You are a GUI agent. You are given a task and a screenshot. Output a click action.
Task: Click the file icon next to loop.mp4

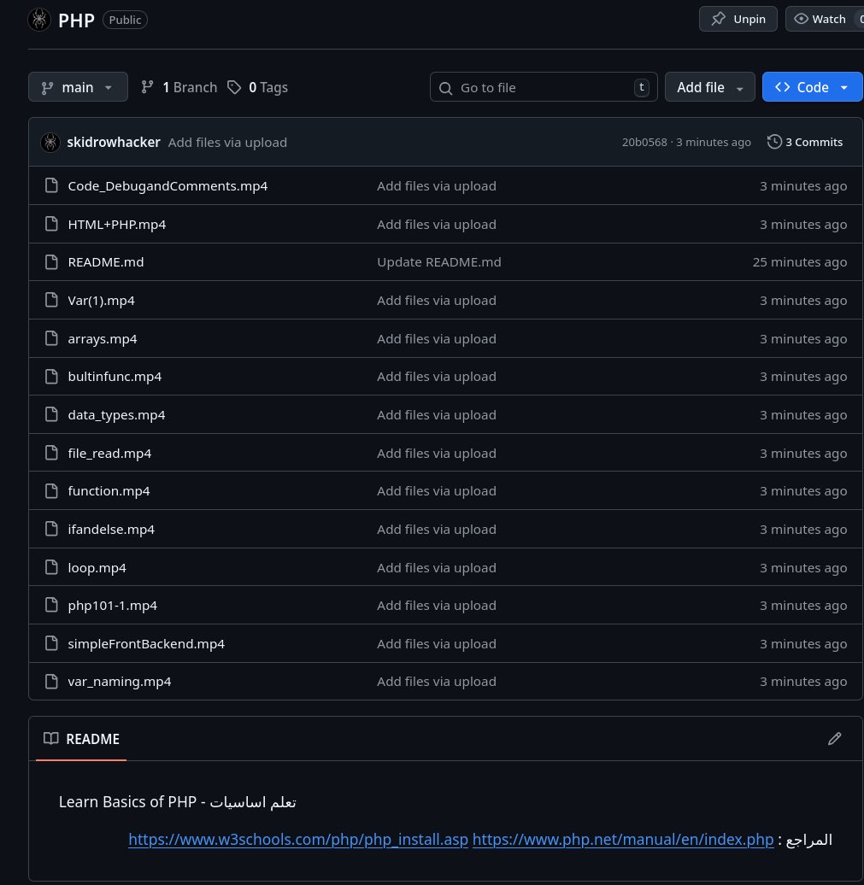(x=51, y=566)
